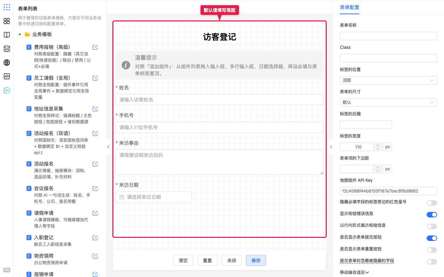Click the 关闭 button
This screenshot has width=444, height=277.
coord(232,260)
